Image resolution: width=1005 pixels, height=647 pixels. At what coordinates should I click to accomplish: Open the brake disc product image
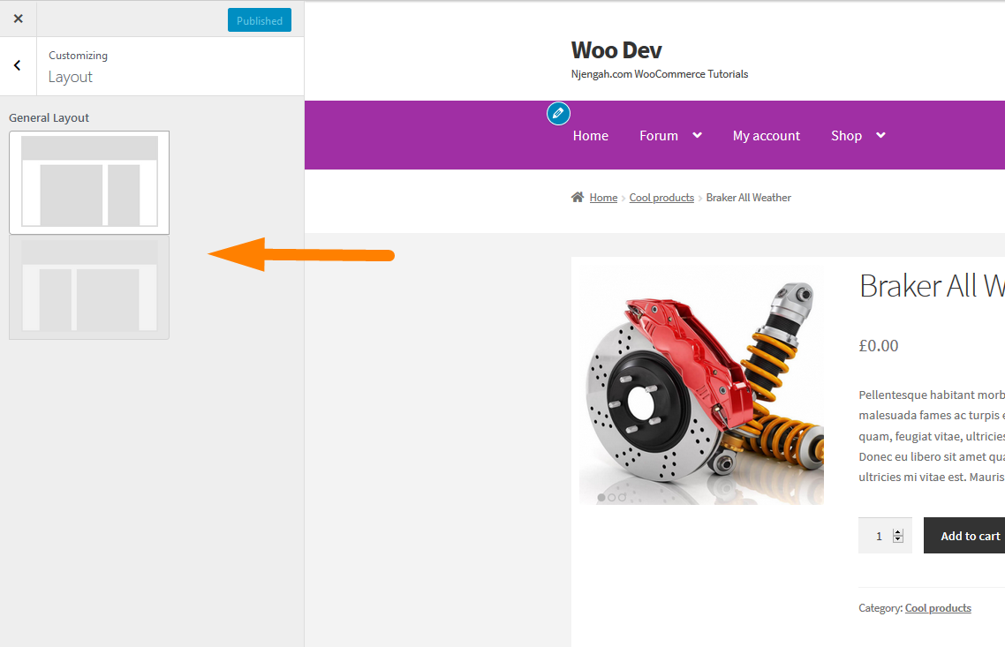coord(701,386)
